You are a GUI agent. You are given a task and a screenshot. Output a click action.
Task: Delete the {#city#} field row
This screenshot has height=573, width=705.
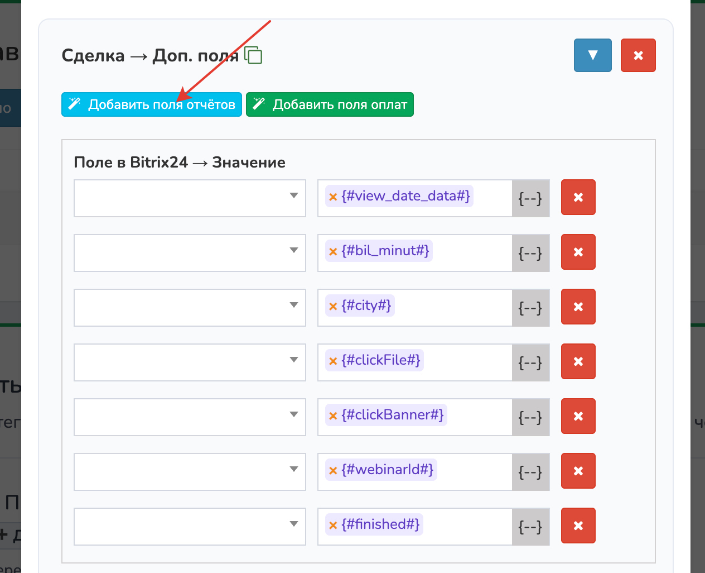pos(578,307)
